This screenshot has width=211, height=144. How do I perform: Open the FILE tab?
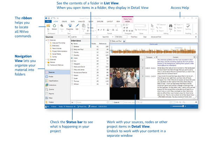(x=48, y=21)
